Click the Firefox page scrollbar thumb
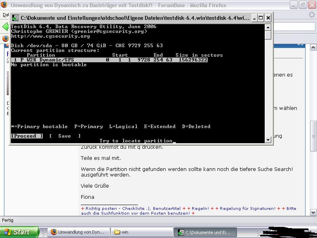Image resolution: width=317 pixels, height=238 pixels. [313, 136]
